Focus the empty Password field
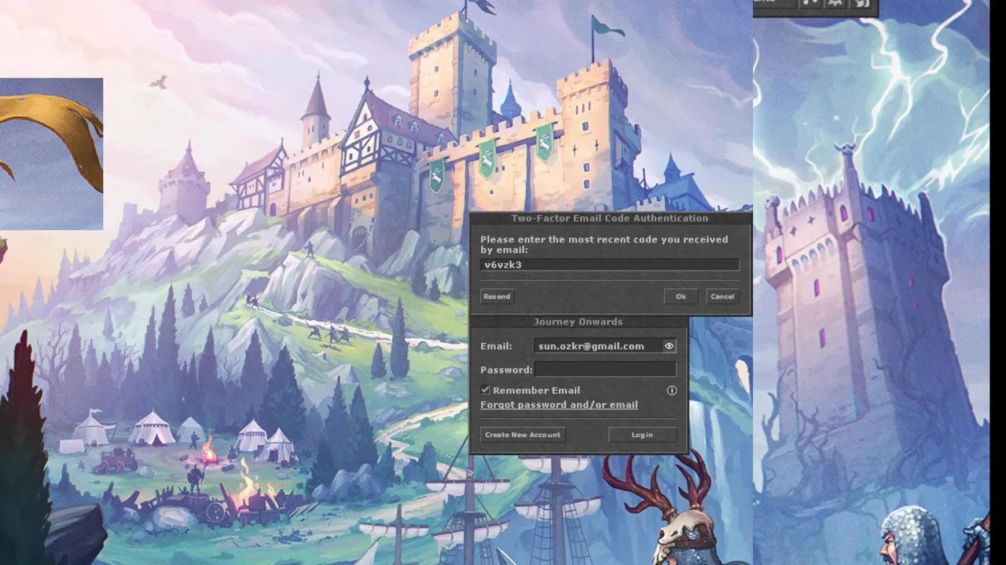Viewport: 1006px width, 565px height. point(605,369)
